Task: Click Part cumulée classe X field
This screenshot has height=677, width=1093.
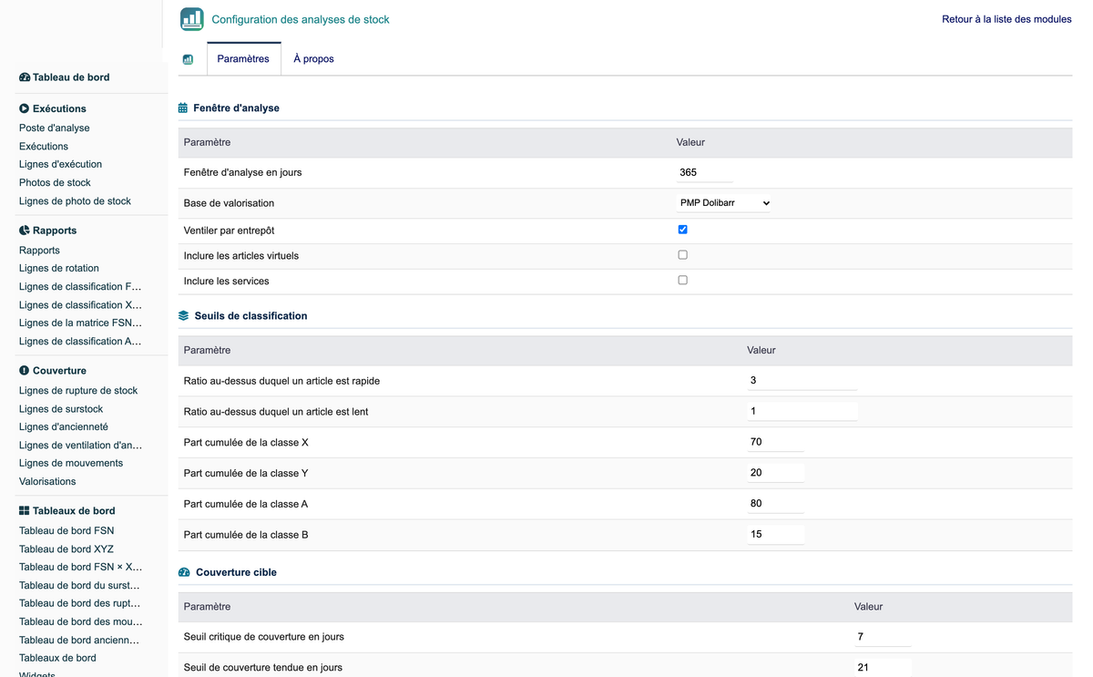Action: tap(776, 442)
